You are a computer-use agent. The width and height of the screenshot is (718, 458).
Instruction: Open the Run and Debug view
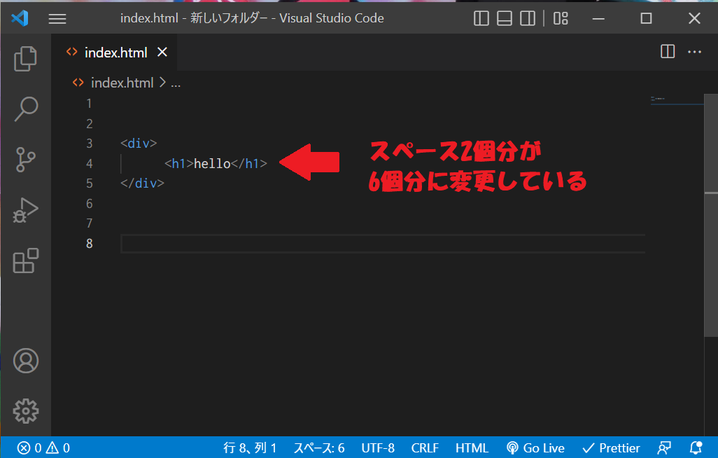click(26, 210)
